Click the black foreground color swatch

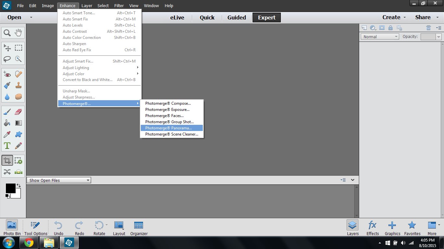click(x=10, y=188)
